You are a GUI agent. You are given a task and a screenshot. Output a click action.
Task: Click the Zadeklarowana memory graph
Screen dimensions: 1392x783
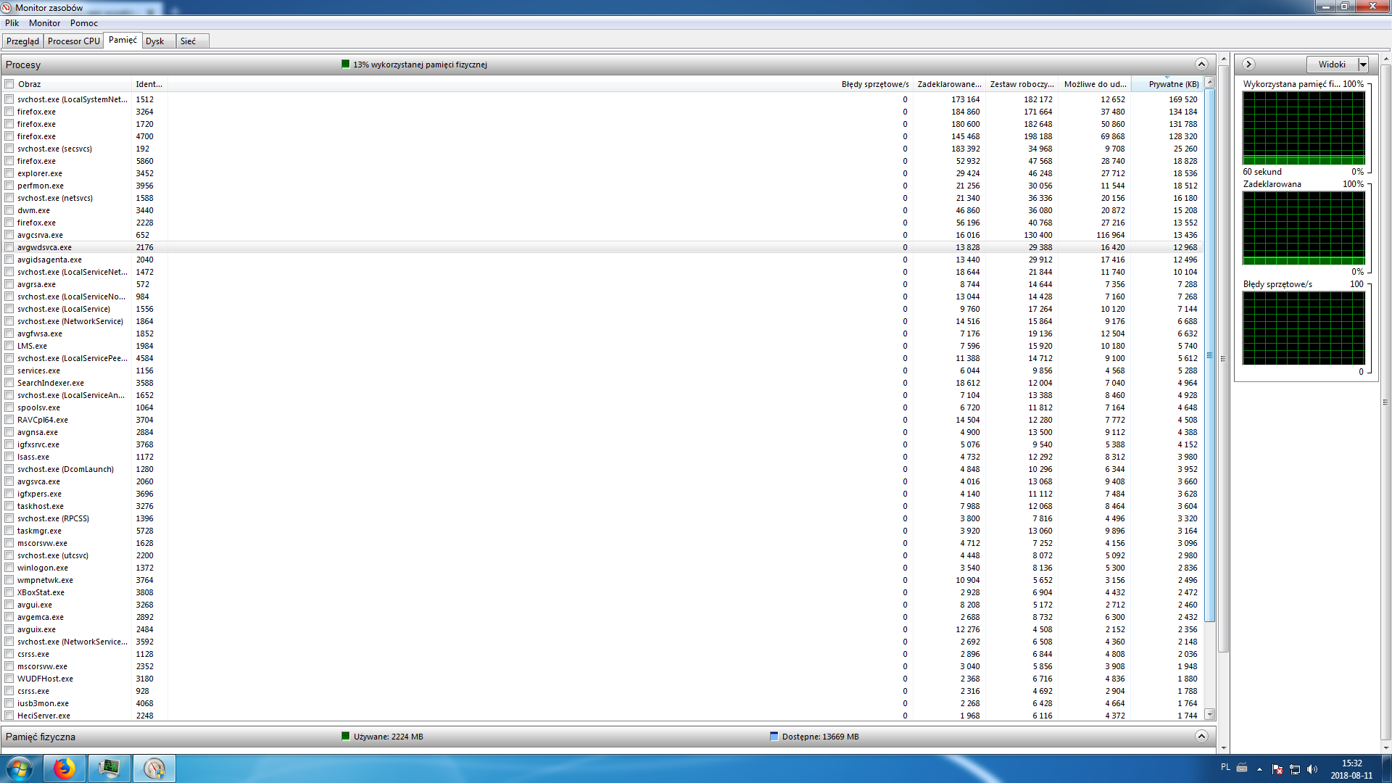pos(1304,228)
